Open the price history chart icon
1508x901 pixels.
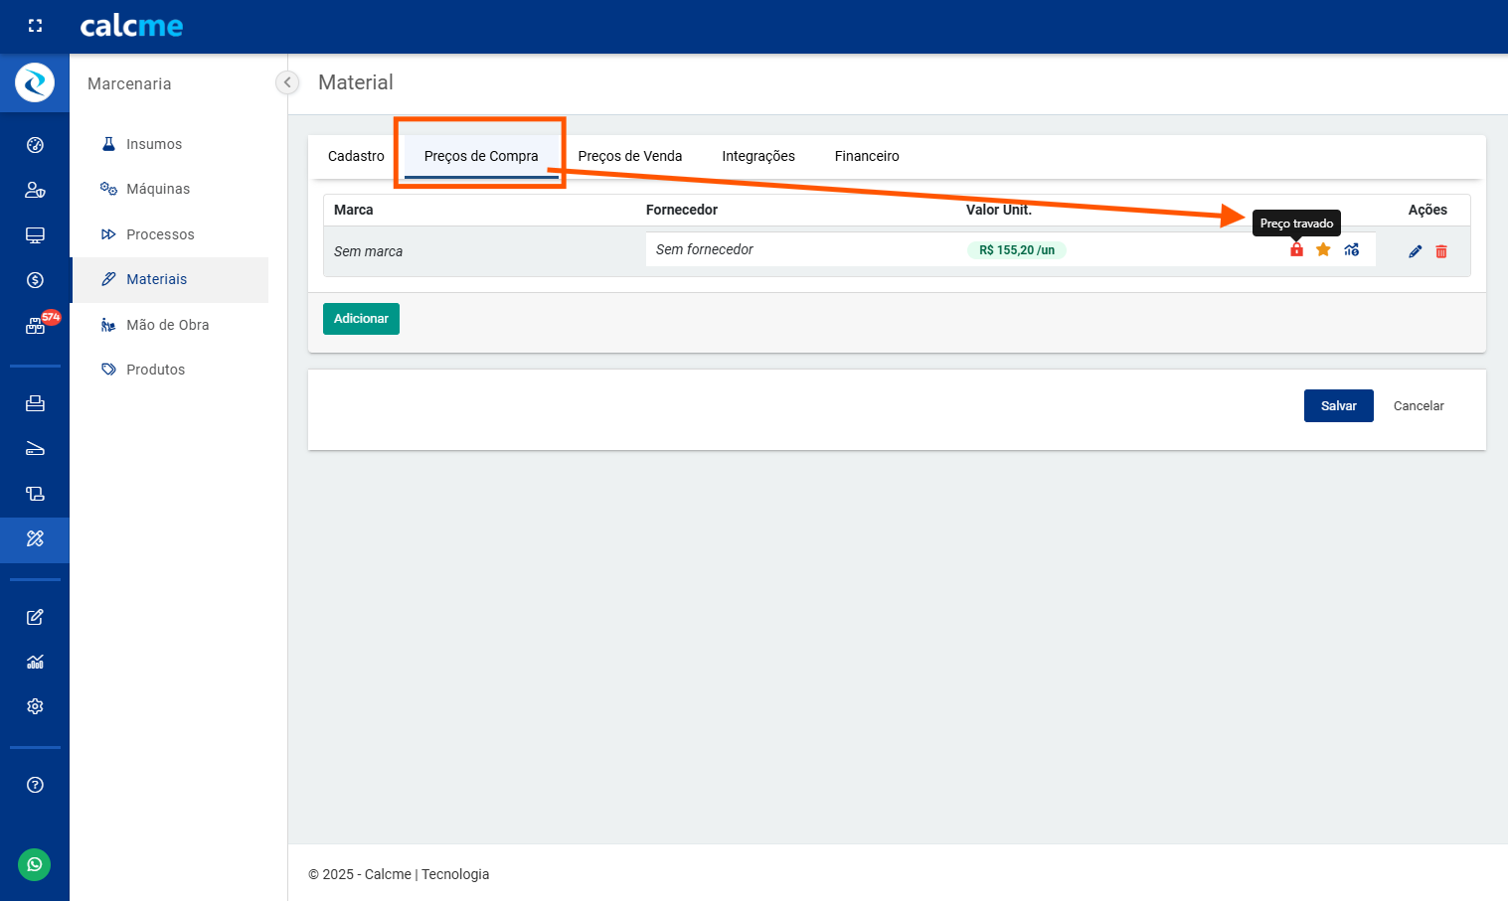click(x=1351, y=250)
